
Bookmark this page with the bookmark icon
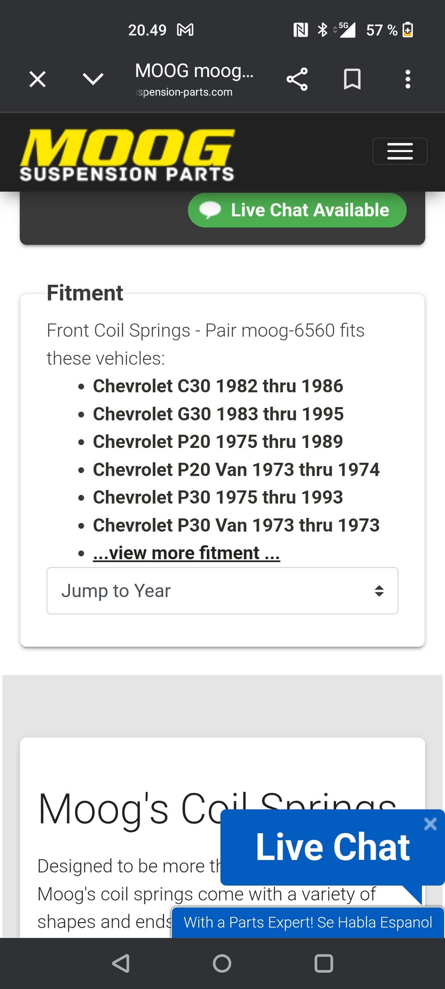point(352,79)
